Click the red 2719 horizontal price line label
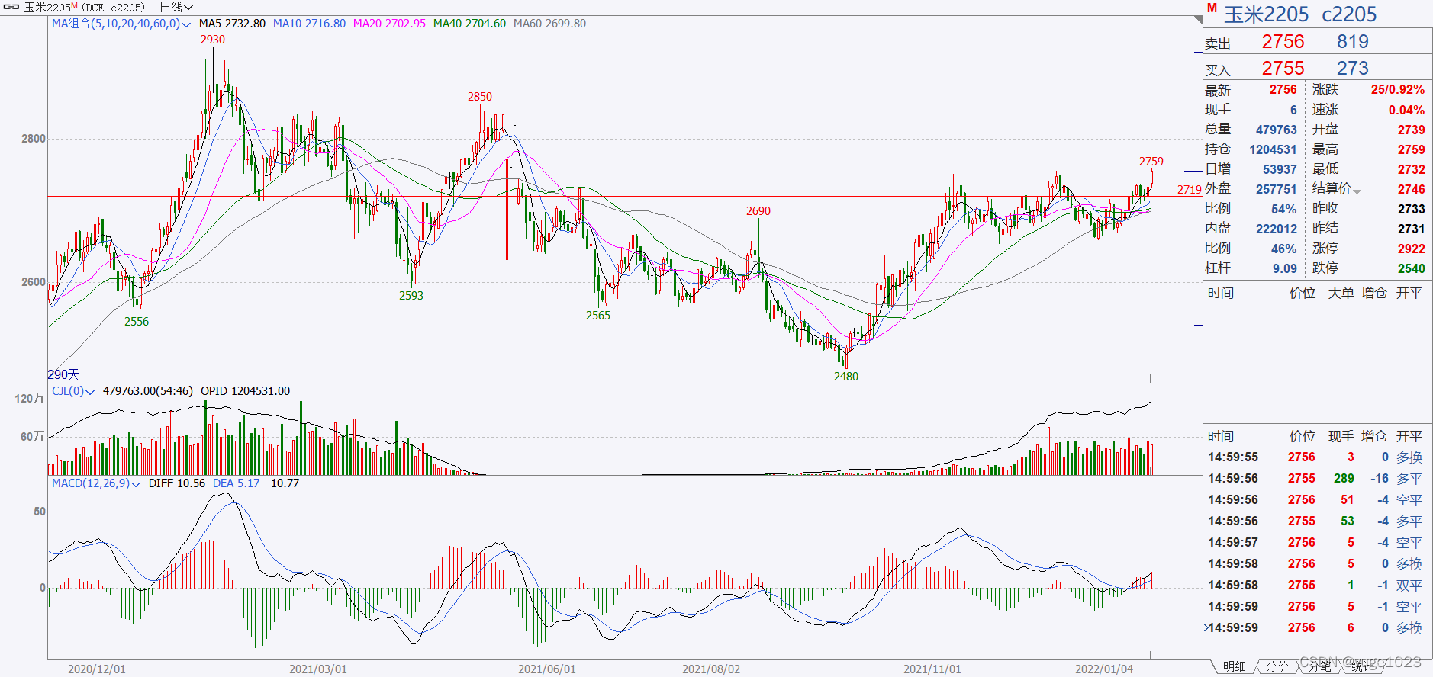 pos(1189,190)
